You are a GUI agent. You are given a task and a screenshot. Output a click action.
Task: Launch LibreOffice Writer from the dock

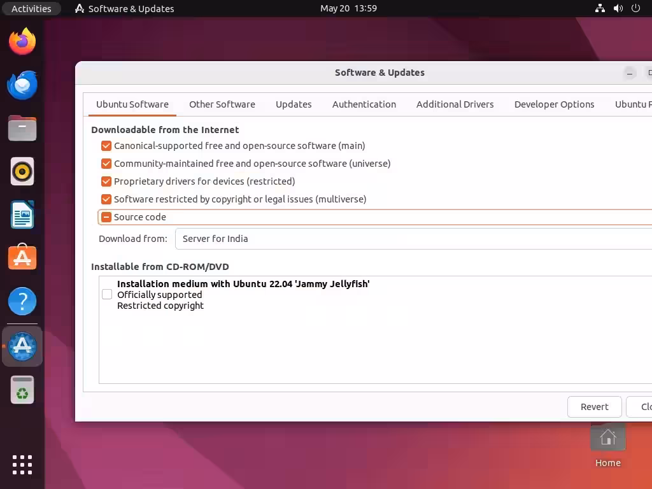tap(22, 215)
